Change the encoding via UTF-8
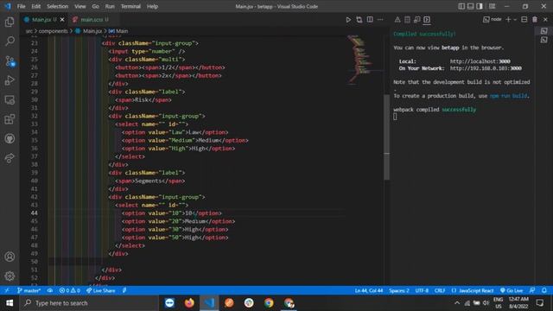The height and width of the screenshot is (311, 553). (x=422, y=290)
